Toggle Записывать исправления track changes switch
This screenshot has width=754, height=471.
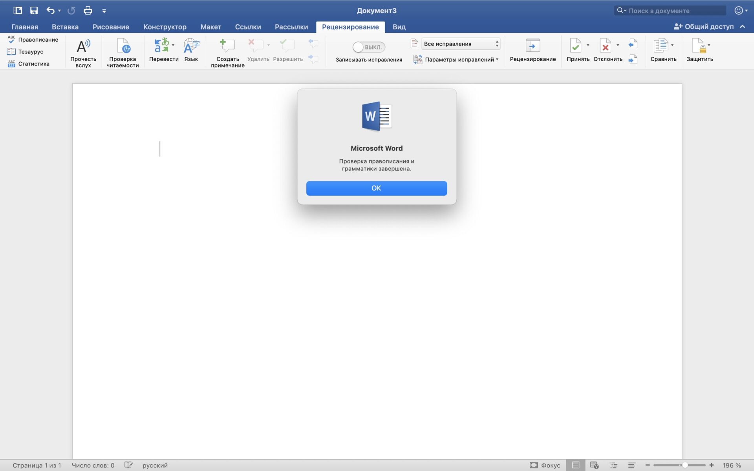point(369,47)
